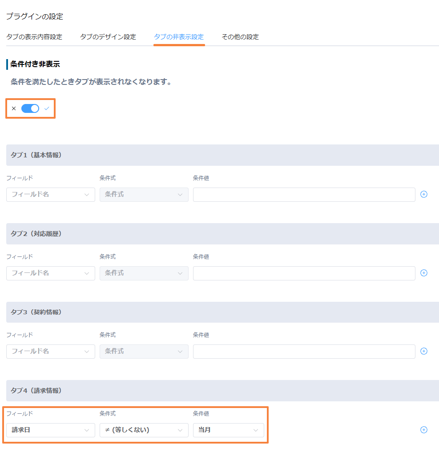The image size is (439, 456).
Task: Focus 条件値 input for タブ3（契約情報）
Action: 304,352
